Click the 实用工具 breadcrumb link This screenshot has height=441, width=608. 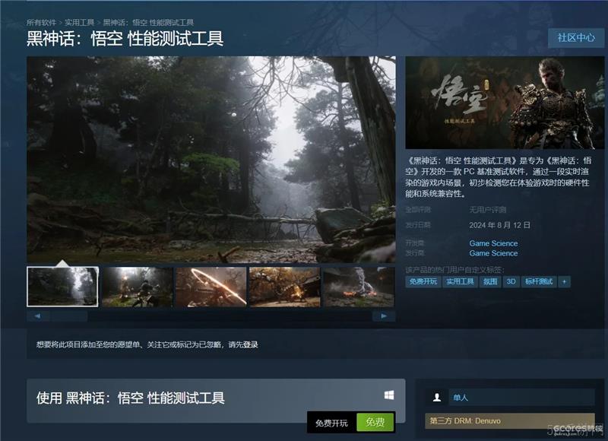click(x=79, y=23)
